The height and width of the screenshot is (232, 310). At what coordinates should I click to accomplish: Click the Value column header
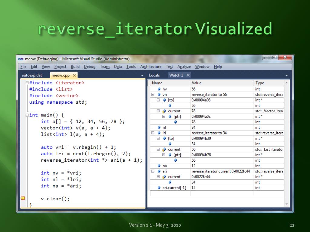coord(222,83)
